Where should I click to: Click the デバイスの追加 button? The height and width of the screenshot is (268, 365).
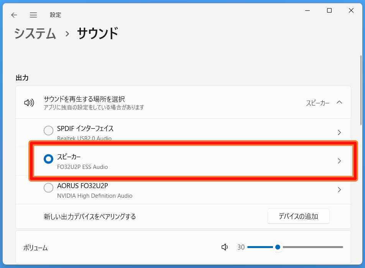(x=298, y=216)
